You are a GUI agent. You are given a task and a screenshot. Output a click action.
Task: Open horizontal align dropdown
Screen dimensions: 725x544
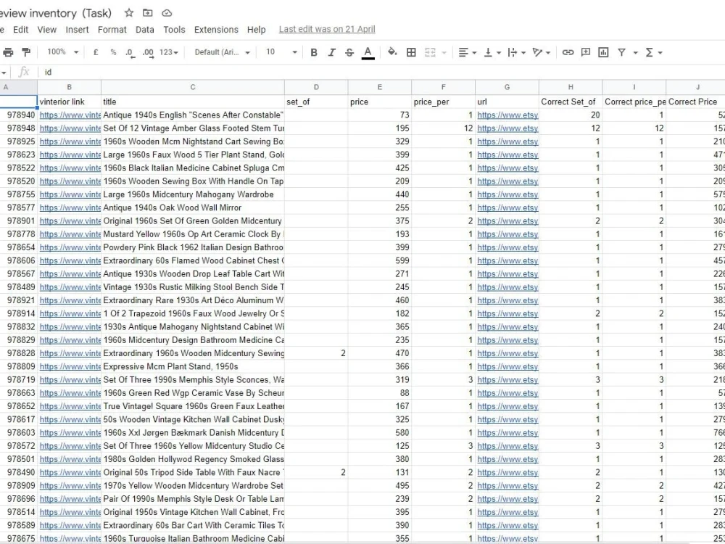(468, 52)
